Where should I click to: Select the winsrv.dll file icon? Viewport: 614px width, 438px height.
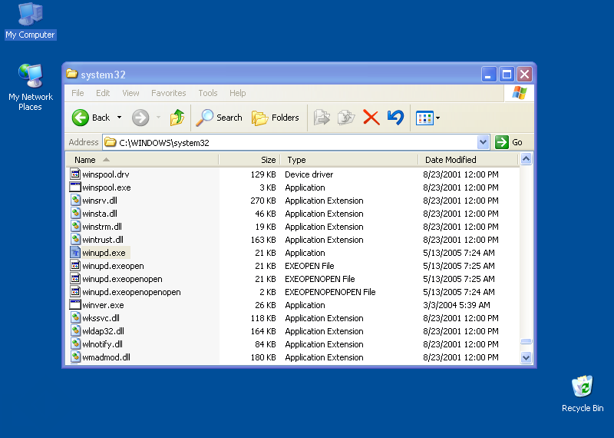click(75, 200)
